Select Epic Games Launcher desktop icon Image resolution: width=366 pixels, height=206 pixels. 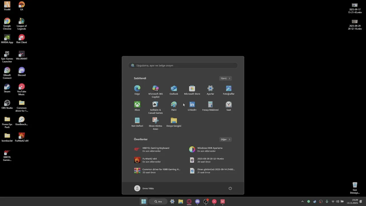pos(7,57)
